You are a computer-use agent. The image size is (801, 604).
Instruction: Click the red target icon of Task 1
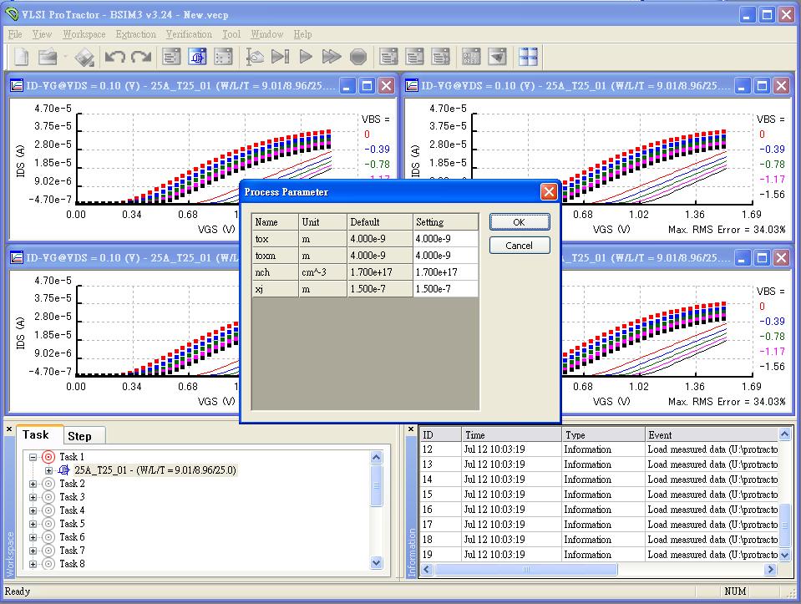pyautogui.click(x=48, y=457)
